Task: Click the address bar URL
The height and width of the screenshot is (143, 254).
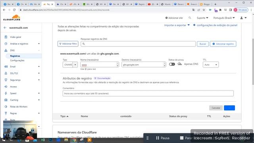Action: (x=66, y=10)
